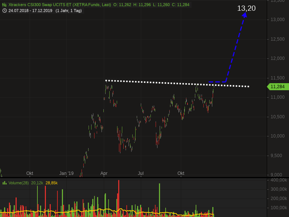Click the 400,00k volume axis label

(x=278, y=180)
